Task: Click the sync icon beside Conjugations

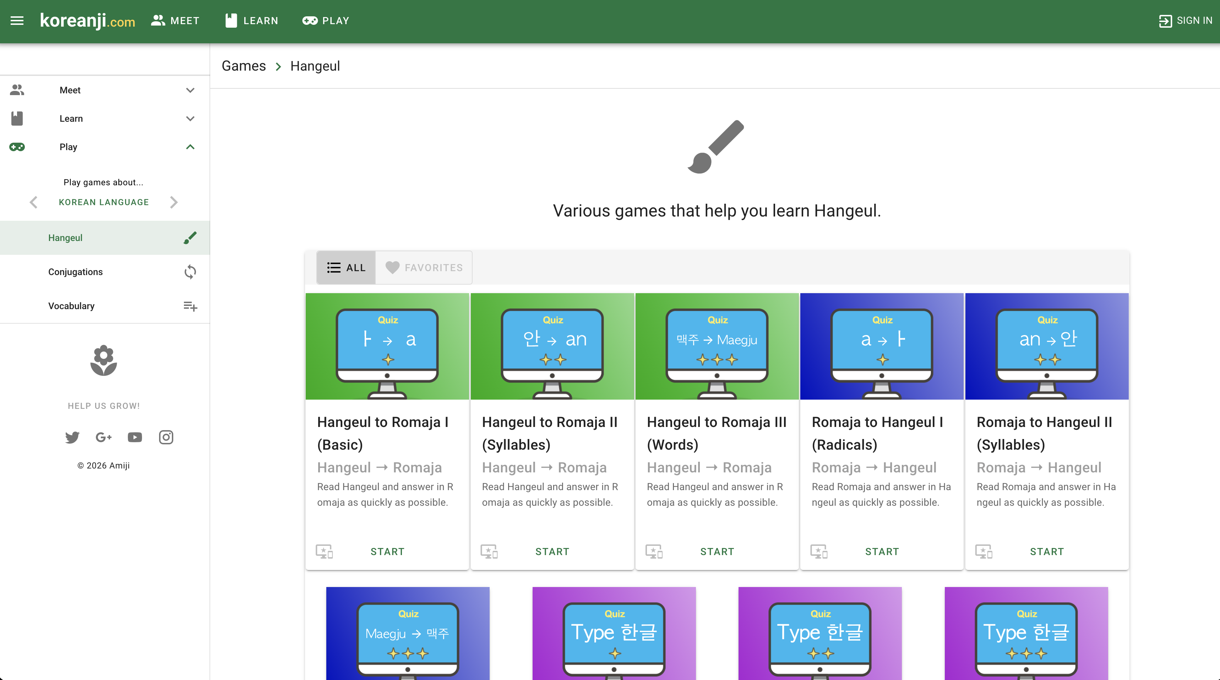Action: click(190, 272)
